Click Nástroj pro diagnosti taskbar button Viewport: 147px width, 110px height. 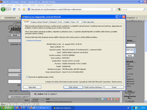pos(63,108)
